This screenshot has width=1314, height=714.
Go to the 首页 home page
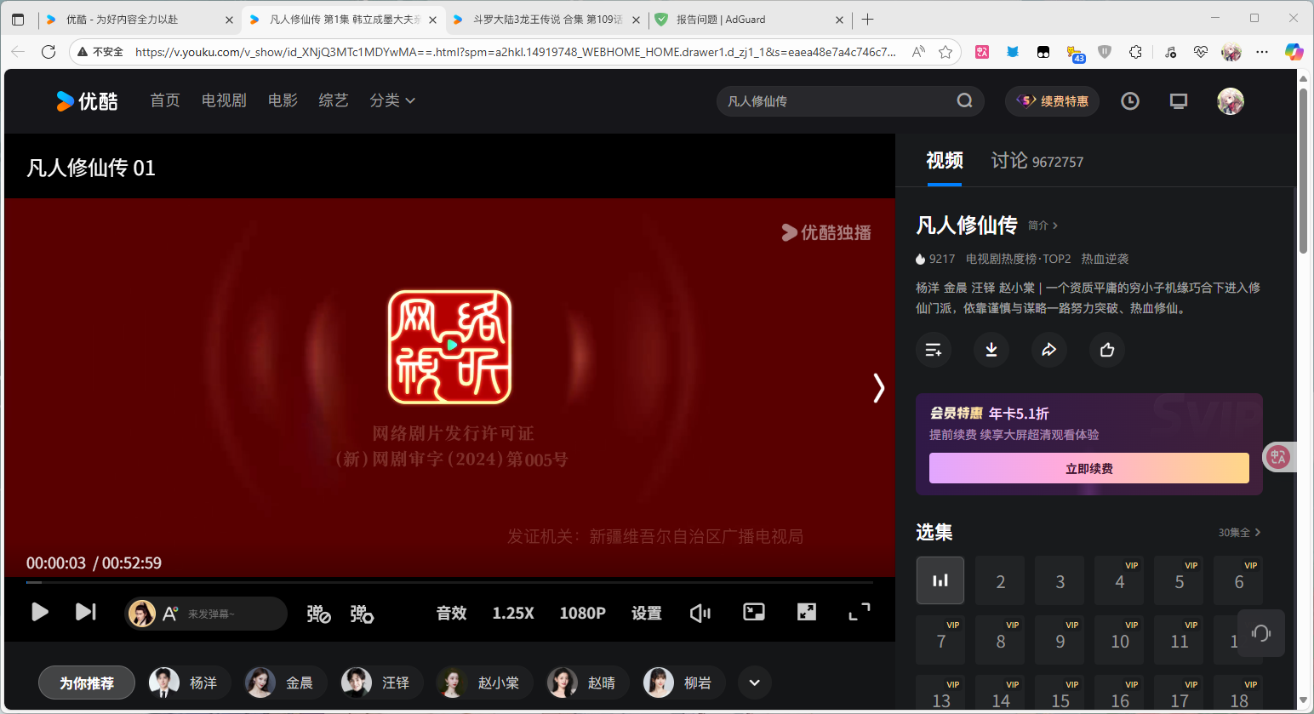tap(165, 100)
